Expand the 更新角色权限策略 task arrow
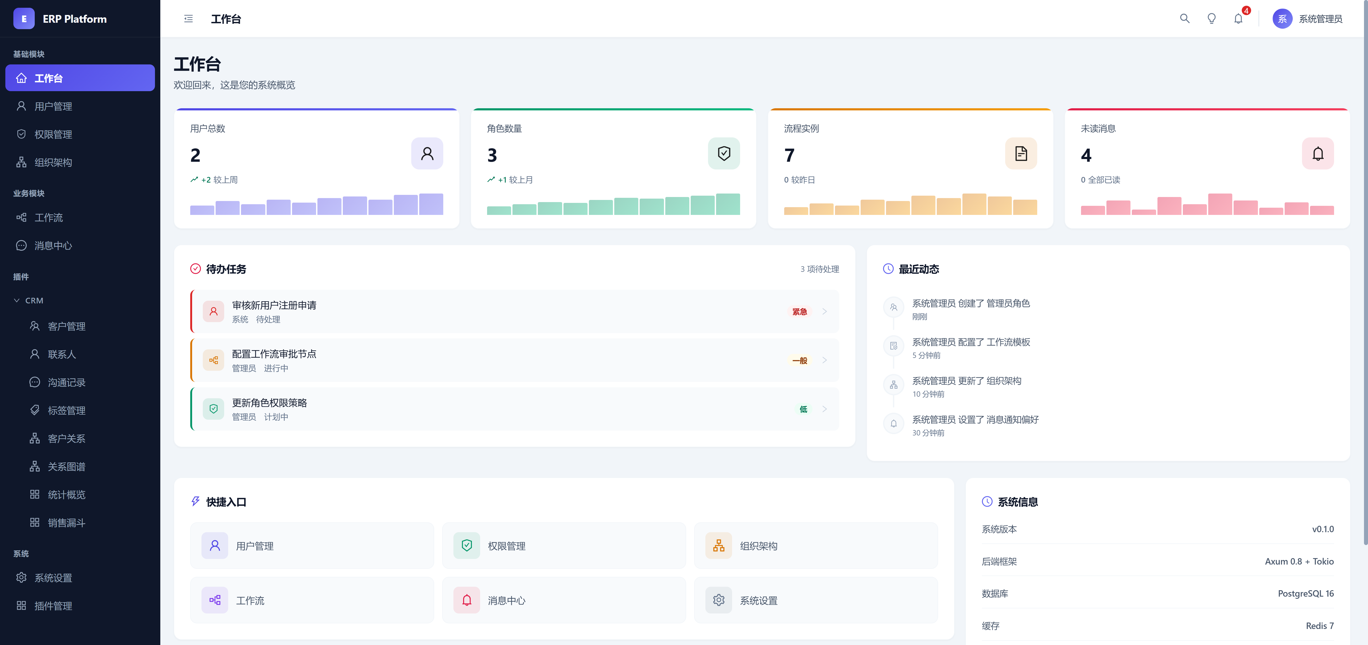The width and height of the screenshot is (1368, 645). 824,409
